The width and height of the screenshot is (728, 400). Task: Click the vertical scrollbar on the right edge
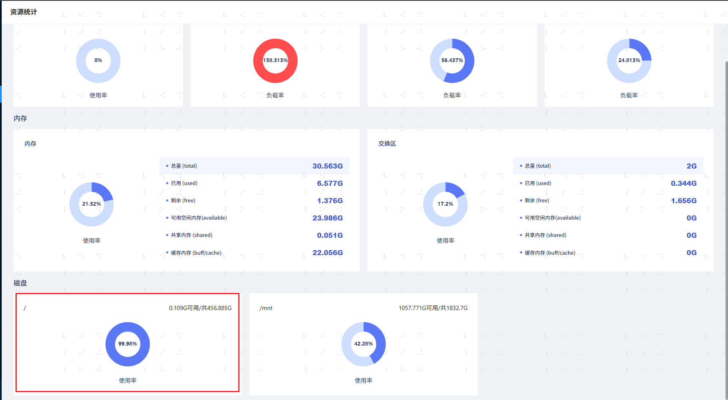[726, 211]
